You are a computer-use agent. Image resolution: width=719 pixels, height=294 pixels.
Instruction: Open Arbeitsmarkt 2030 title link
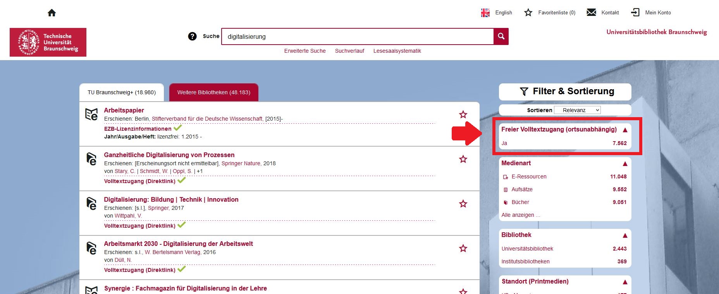pyautogui.click(x=178, y=244)
